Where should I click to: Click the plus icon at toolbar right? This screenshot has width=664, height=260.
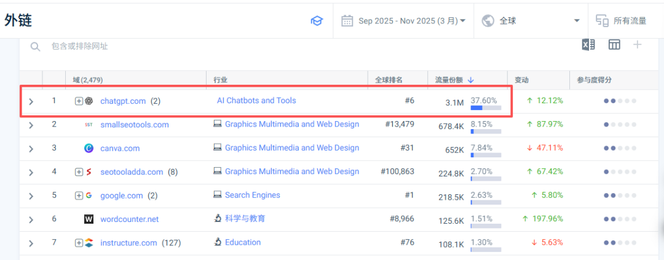click(638, 44)
